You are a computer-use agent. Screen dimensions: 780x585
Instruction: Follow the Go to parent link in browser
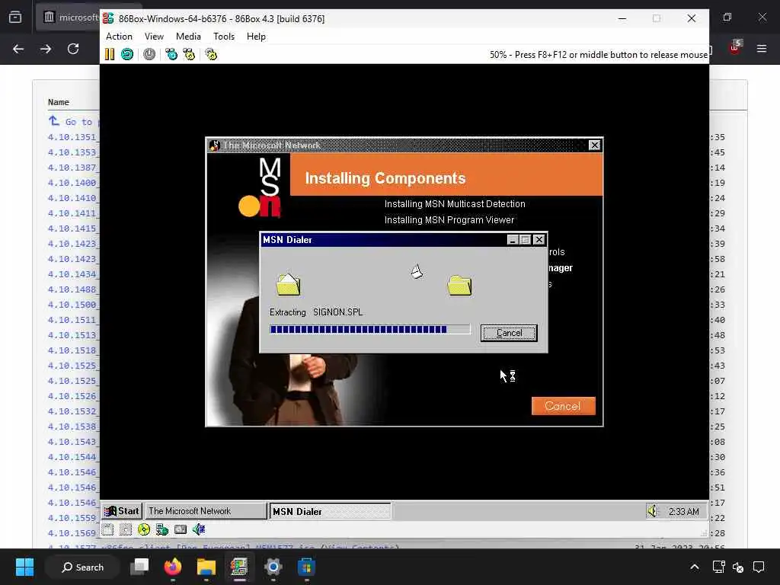(74, 122)
